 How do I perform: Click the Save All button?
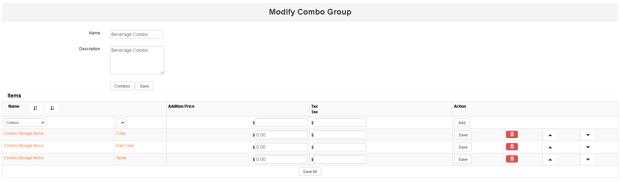[310, 171]
